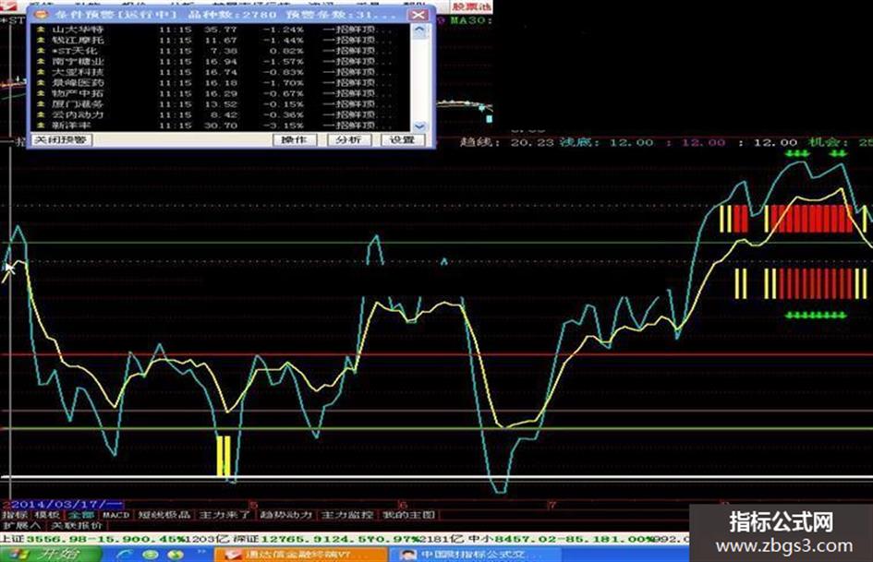Click the alert bell icon beside 景峰医药
This screenshot has width=873, height=562.
point(40,82)
